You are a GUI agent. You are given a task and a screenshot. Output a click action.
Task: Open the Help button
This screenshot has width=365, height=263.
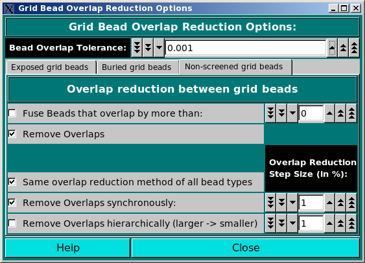coord(67,247)
